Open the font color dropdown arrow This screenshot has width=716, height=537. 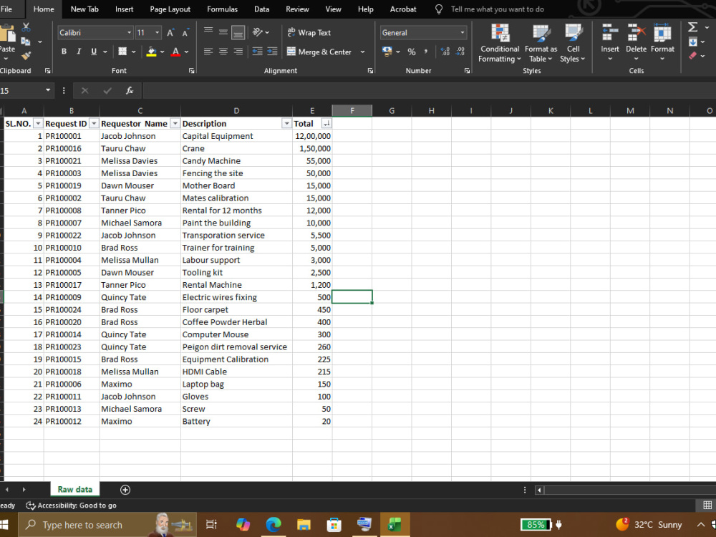(x=186, y=52)
